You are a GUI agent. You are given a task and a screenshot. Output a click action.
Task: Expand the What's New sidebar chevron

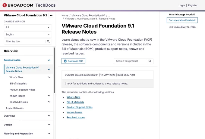49,77
